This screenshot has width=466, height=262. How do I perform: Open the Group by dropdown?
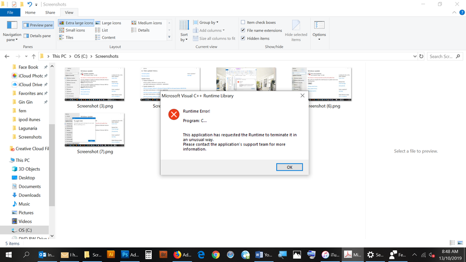click(206, 22)
